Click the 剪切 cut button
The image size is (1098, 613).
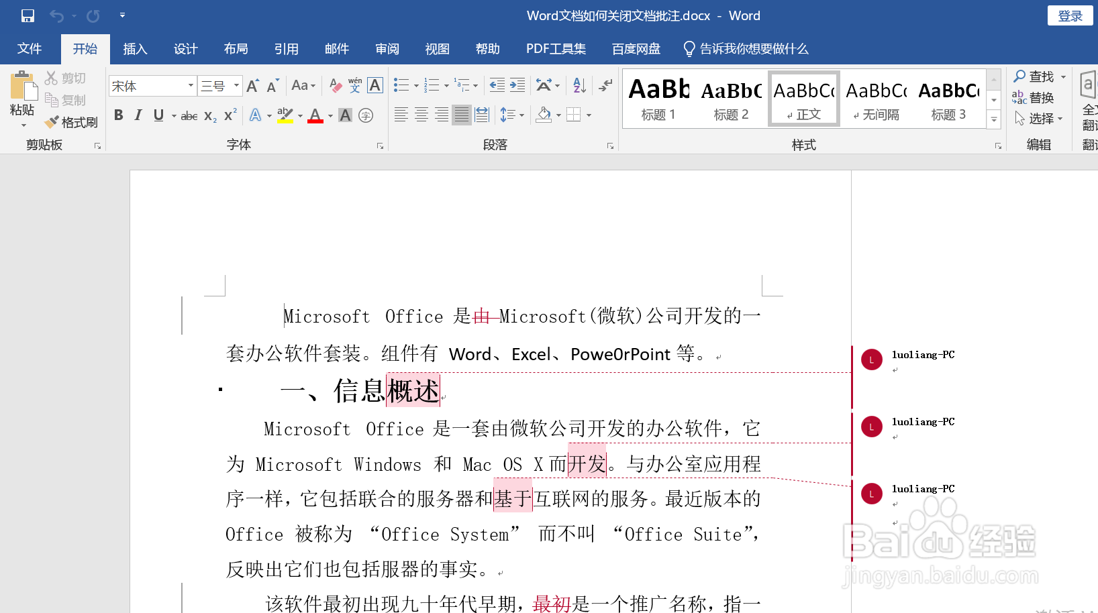tap(65, 78)
